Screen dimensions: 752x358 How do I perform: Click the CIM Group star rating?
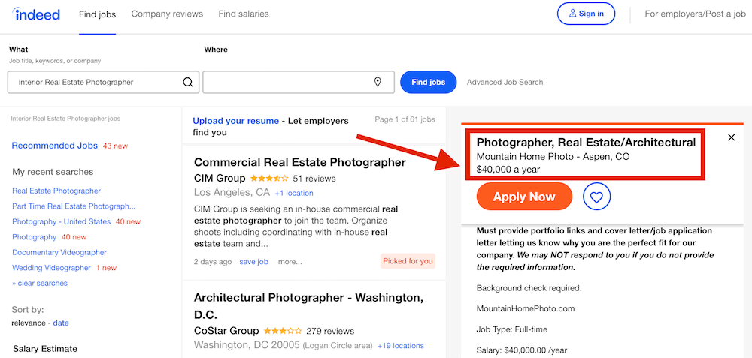(268, 179)
